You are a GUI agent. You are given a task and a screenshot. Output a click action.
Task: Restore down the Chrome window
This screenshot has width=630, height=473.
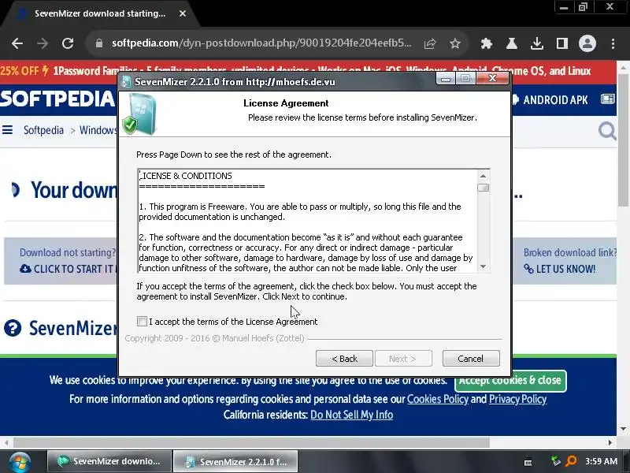[x=583, y=7]
